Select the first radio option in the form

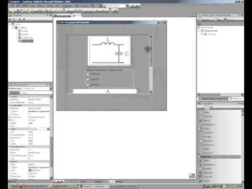(88, 74)
